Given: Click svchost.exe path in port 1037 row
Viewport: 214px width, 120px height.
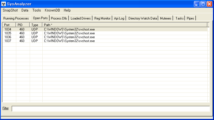Looking at the screenshot, I should tap(69, 41).
